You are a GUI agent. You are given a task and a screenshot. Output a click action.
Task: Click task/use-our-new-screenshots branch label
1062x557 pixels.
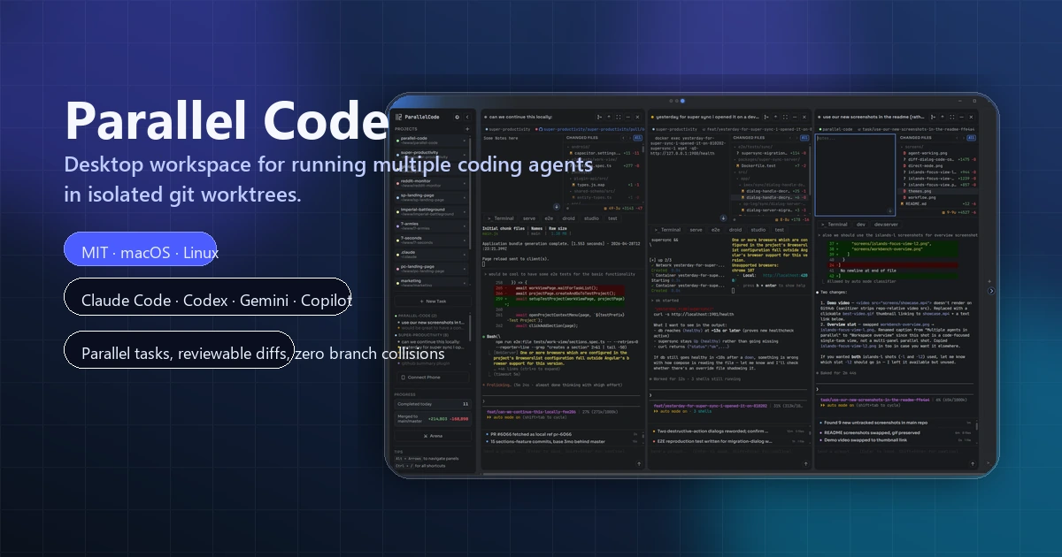pyautogui.click(x=918, y=129)
